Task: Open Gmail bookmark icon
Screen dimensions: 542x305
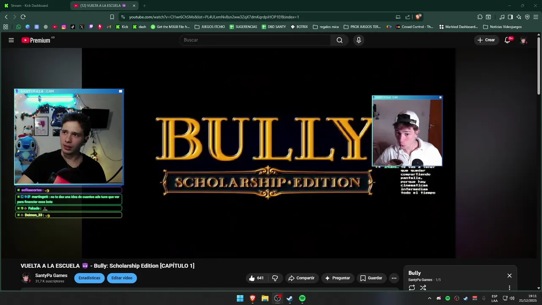Action: [x=109, y=27]
